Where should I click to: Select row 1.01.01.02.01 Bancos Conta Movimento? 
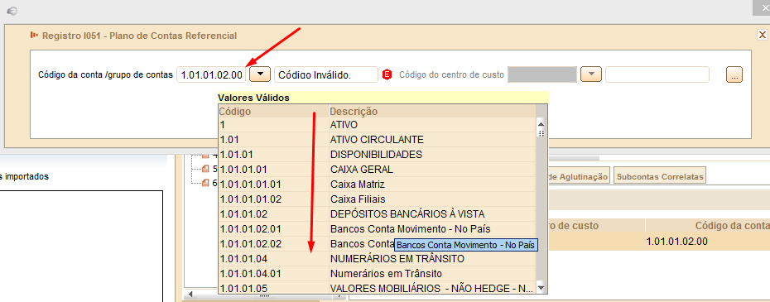click(378, 229)
